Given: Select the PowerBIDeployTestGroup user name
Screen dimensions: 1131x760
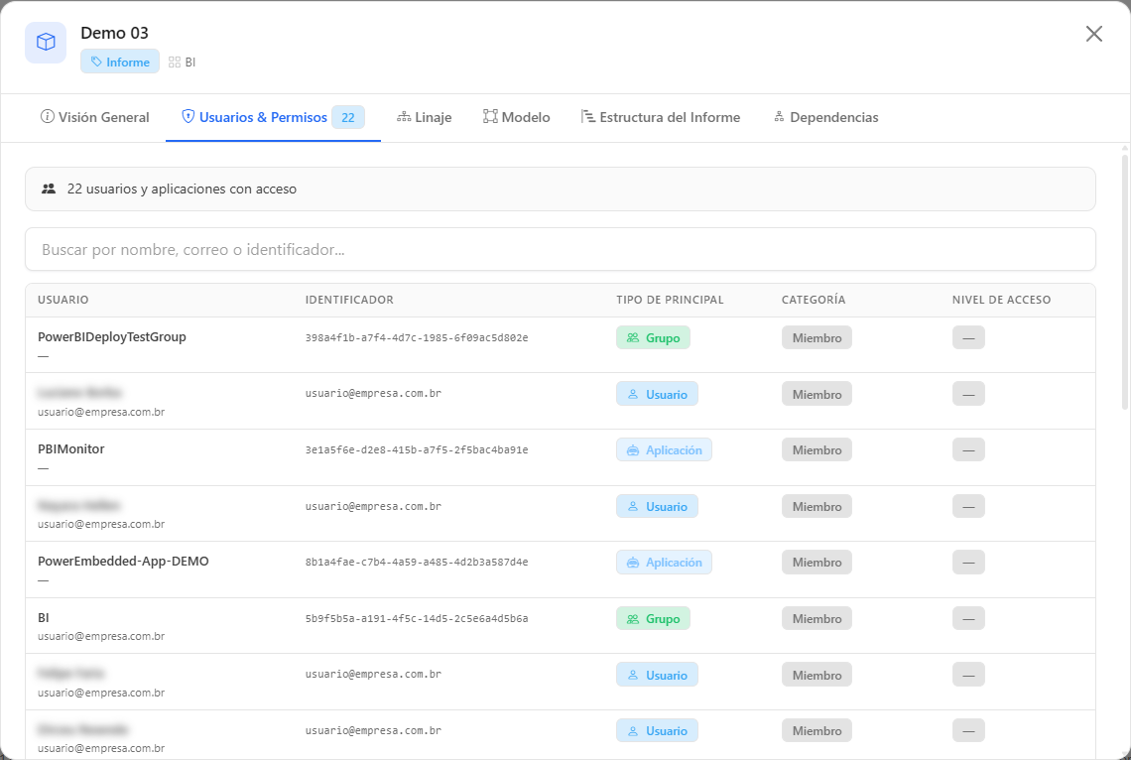Looking at the screenshot, I should [112, 336].
